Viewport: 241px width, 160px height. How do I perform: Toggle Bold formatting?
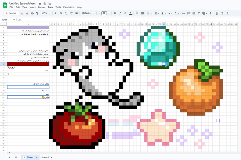[x=115, y=13]
